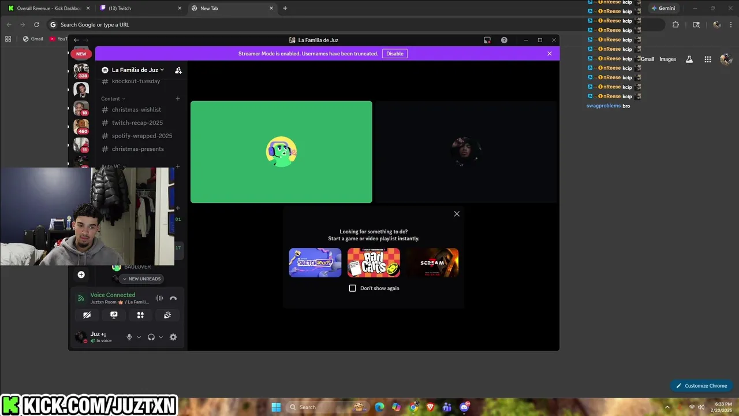Open Google apps grid on New Tab
The image size is (739, 416).
707,59
